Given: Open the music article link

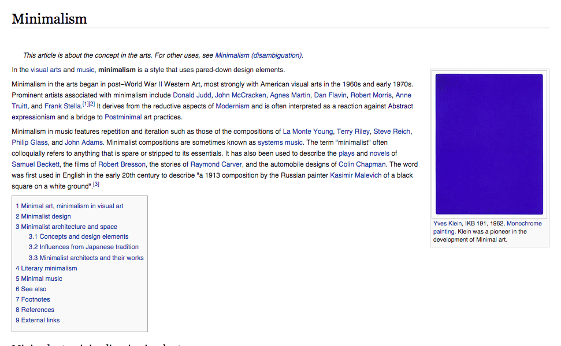Looking at the screenshot, I should [x=84, y=69].
